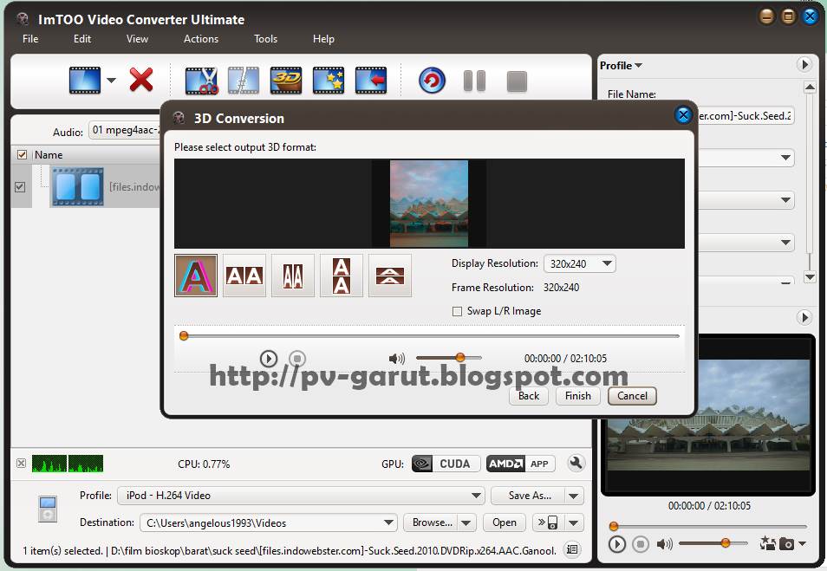Click the filmstrip icon with red arrow

coord(371,81)
